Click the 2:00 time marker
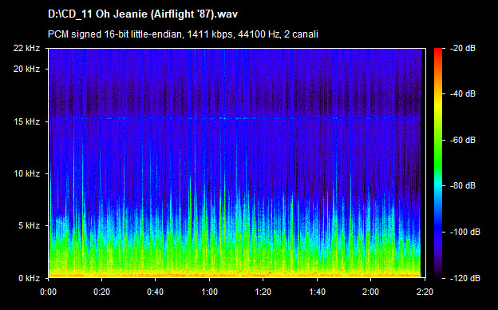This screenshot has width=498, height=310. tap(370, 292)
